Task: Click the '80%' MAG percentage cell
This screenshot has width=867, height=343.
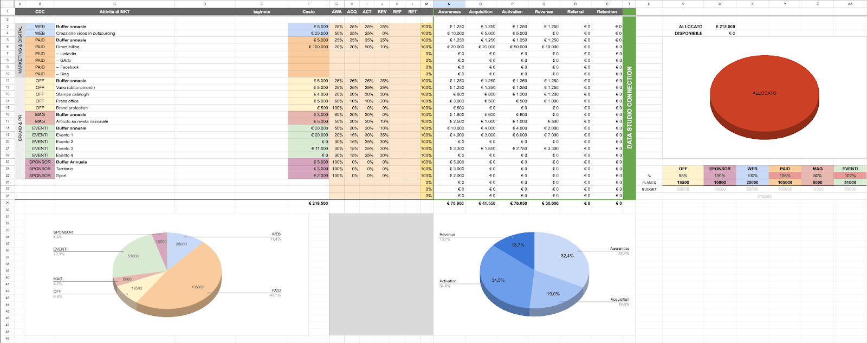Action: click(x=817, y=176)
